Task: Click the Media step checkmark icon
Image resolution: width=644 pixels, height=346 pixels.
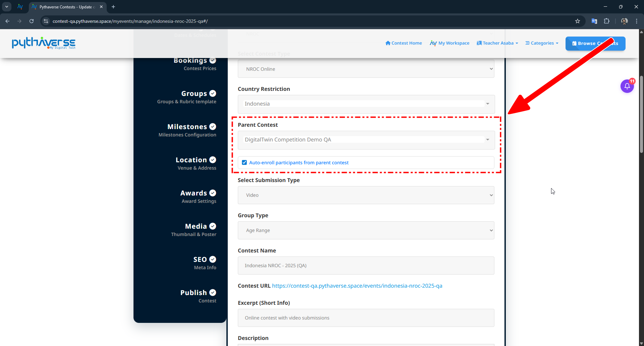Action: 213,226
